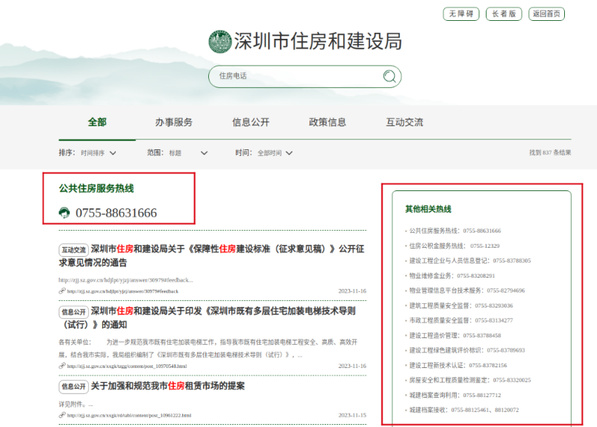Click link icon beside first result URL
This screenshot has width=597, height=427.
(x=62, y=291)
